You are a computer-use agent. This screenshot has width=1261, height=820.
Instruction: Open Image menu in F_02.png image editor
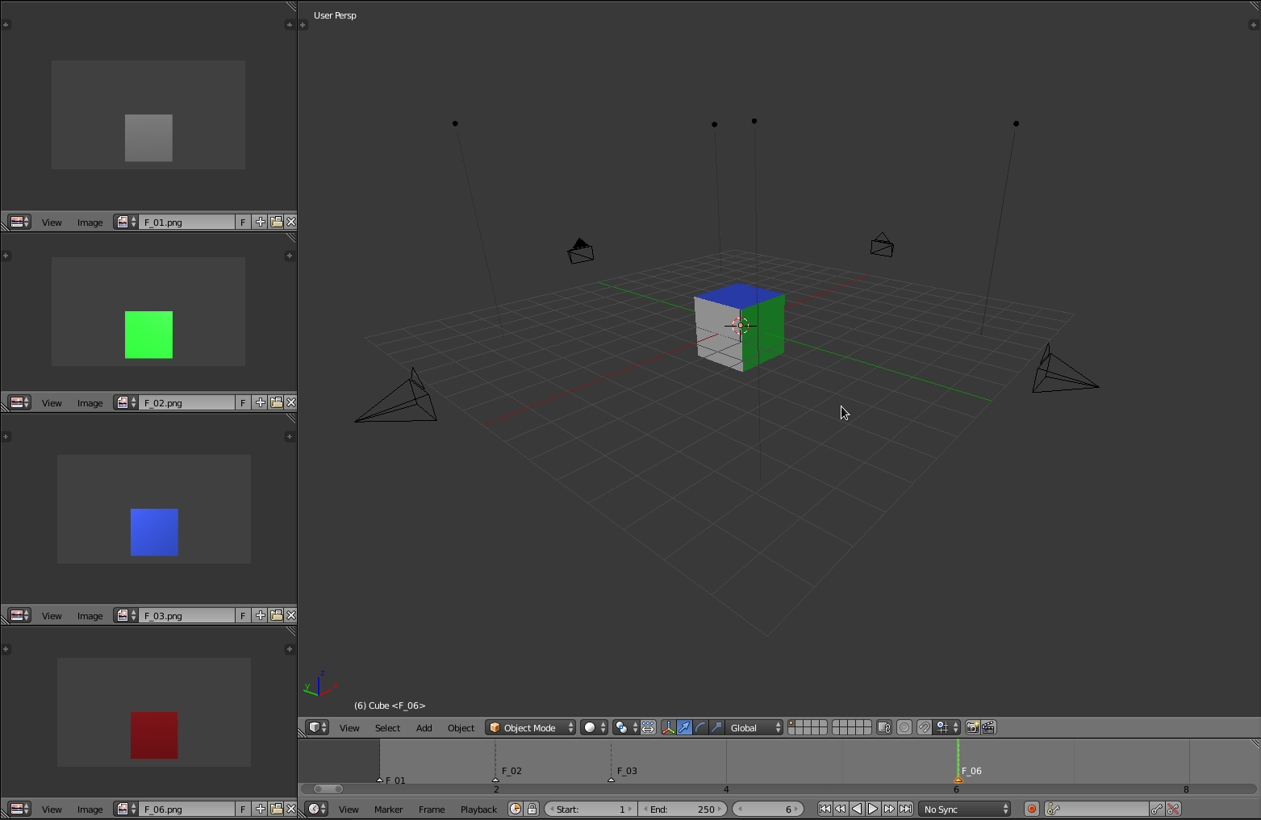(x=90, y=403)
